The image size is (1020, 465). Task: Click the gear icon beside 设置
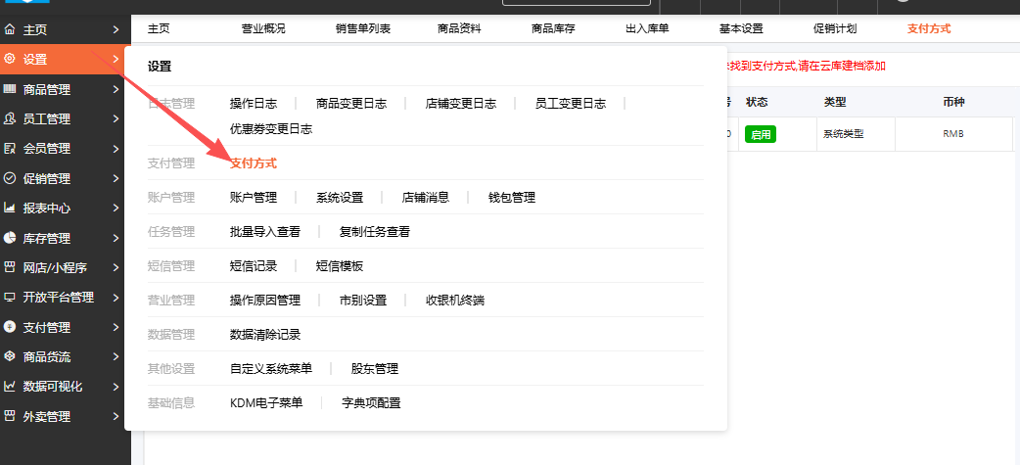(x=10, y=60)
